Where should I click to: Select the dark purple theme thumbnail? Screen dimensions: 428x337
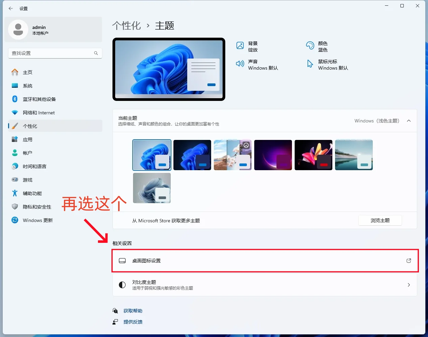coord(273,155)
